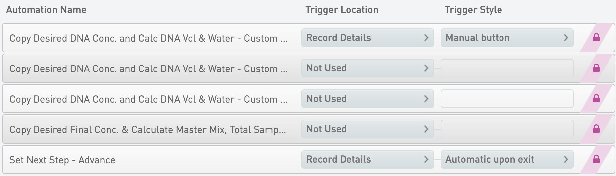Open third row's Not Used trigger location dropdown
616x176 pixels.
[x=367, y=99]
